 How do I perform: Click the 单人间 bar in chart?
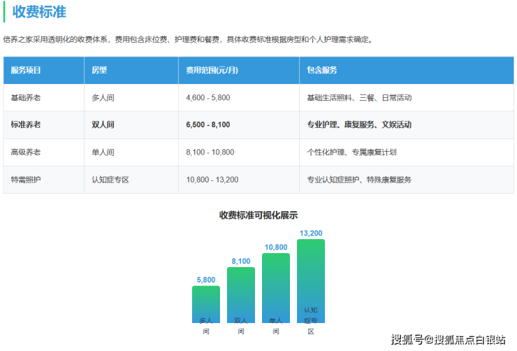click(276, 287)
